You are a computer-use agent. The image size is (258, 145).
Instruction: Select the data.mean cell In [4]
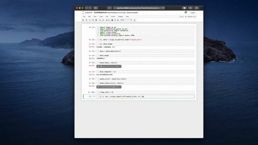(145, 51)
